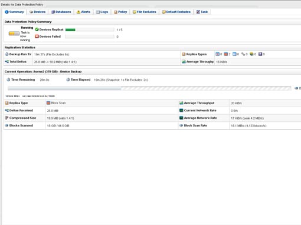The image size is (301, 225).
Task: Click the Data Protection Policy Summary header
Action: pos(28,22)
